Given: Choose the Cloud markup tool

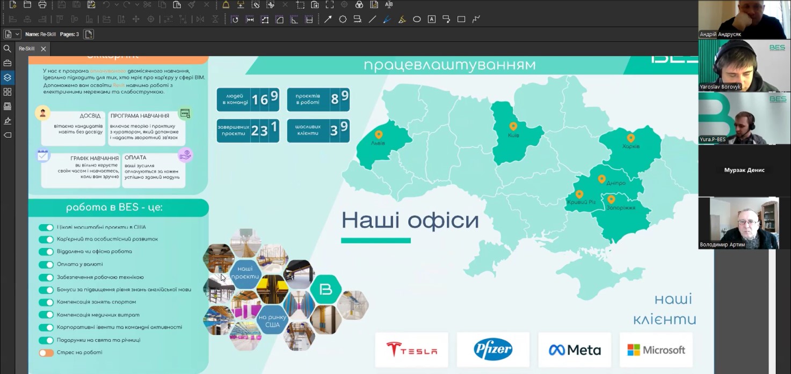Looking at the screenshot, I should 343,19.
